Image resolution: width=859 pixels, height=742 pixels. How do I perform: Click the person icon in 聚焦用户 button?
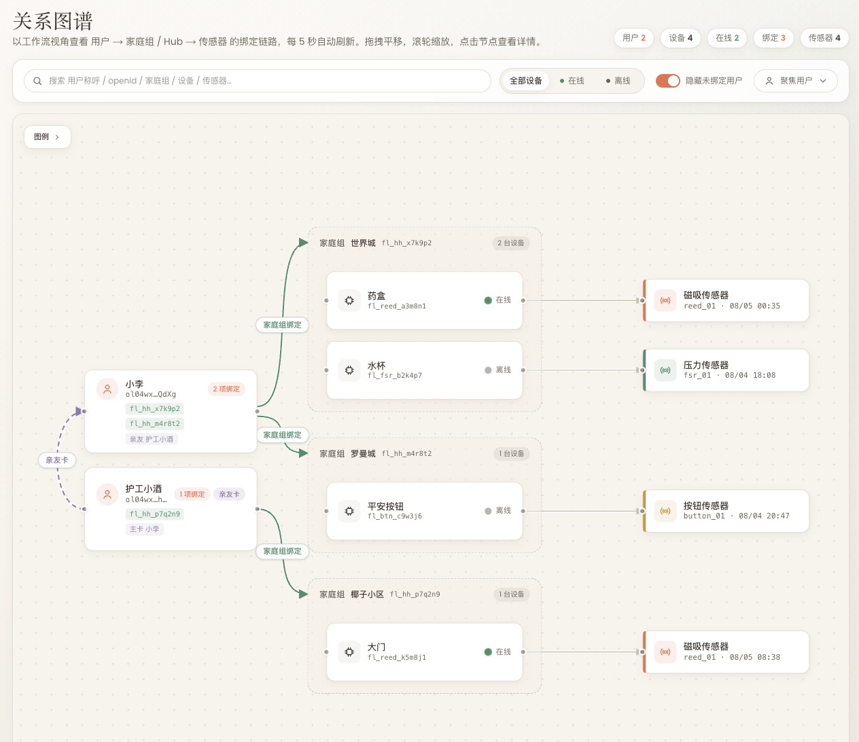pos(769,81)
